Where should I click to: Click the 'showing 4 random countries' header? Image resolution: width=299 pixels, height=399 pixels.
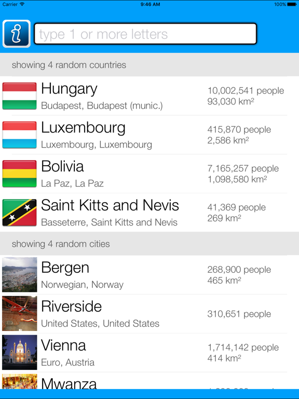click(149, 65)
